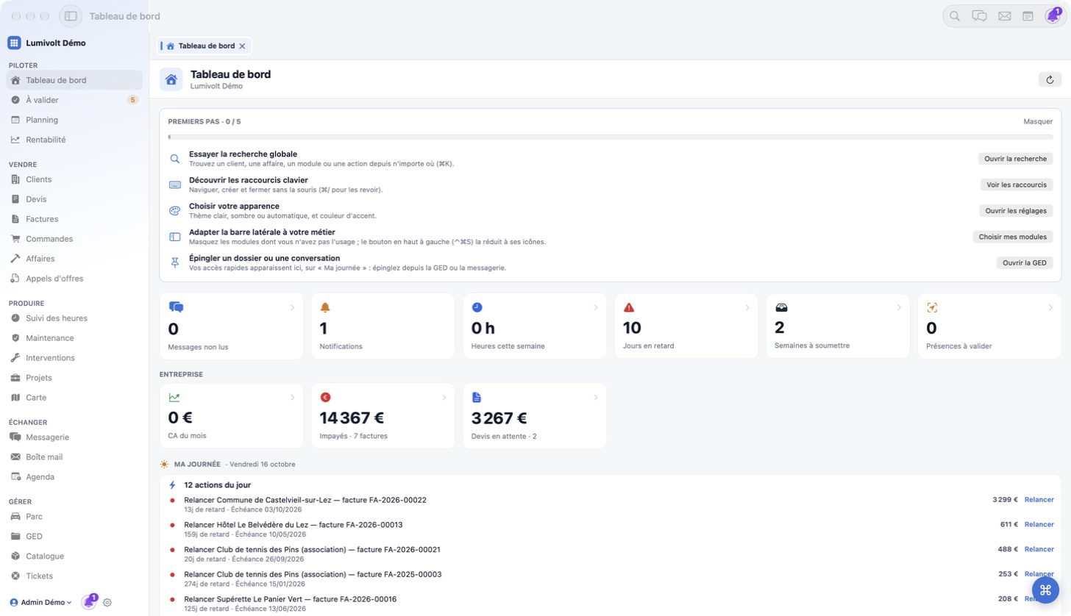The height and width of the screenshot is (616, 1071).
Task: Click Relancer for facture FA-2026-00022
Action: [1039, 500]
